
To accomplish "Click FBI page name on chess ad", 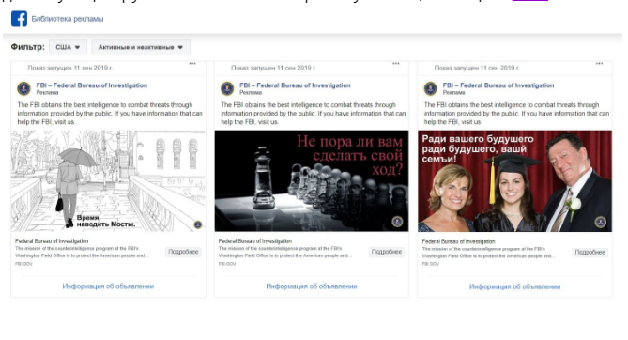I will coord(295,85).
